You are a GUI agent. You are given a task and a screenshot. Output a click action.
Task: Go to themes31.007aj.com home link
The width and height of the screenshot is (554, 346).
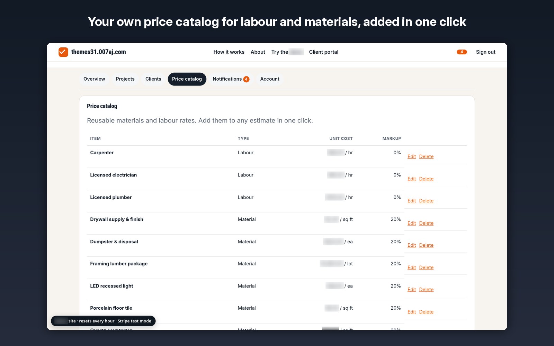[x=98, y=52]
